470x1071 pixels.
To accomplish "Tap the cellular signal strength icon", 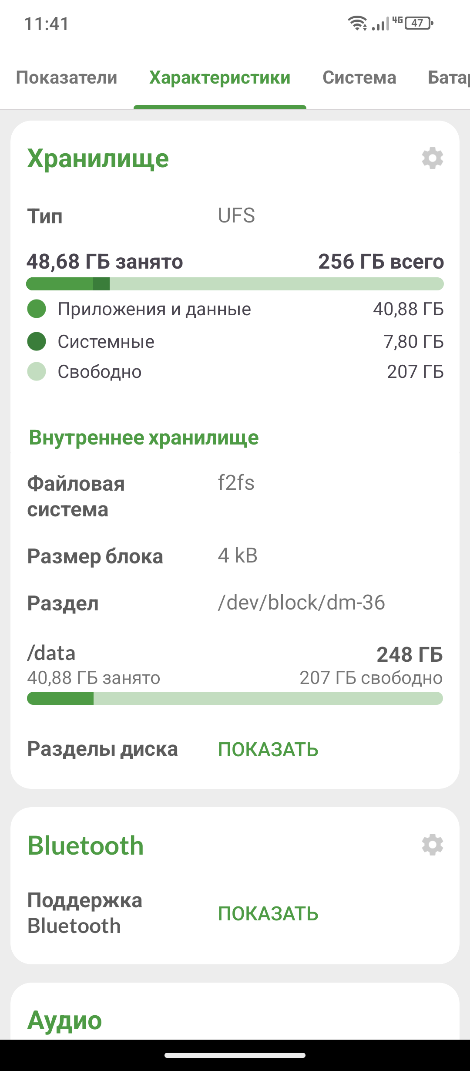I will pyautogui.click(x=380, y=24).
